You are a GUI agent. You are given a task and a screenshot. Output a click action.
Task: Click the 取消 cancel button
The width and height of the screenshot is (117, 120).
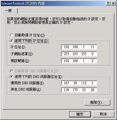point(103,114)
